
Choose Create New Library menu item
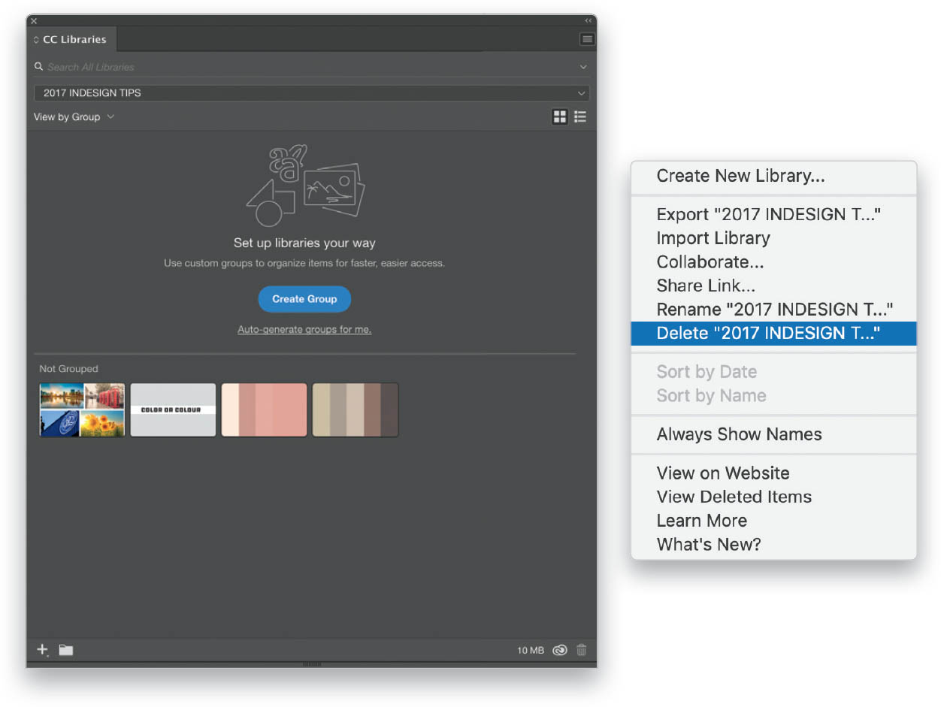coord(773,177)
